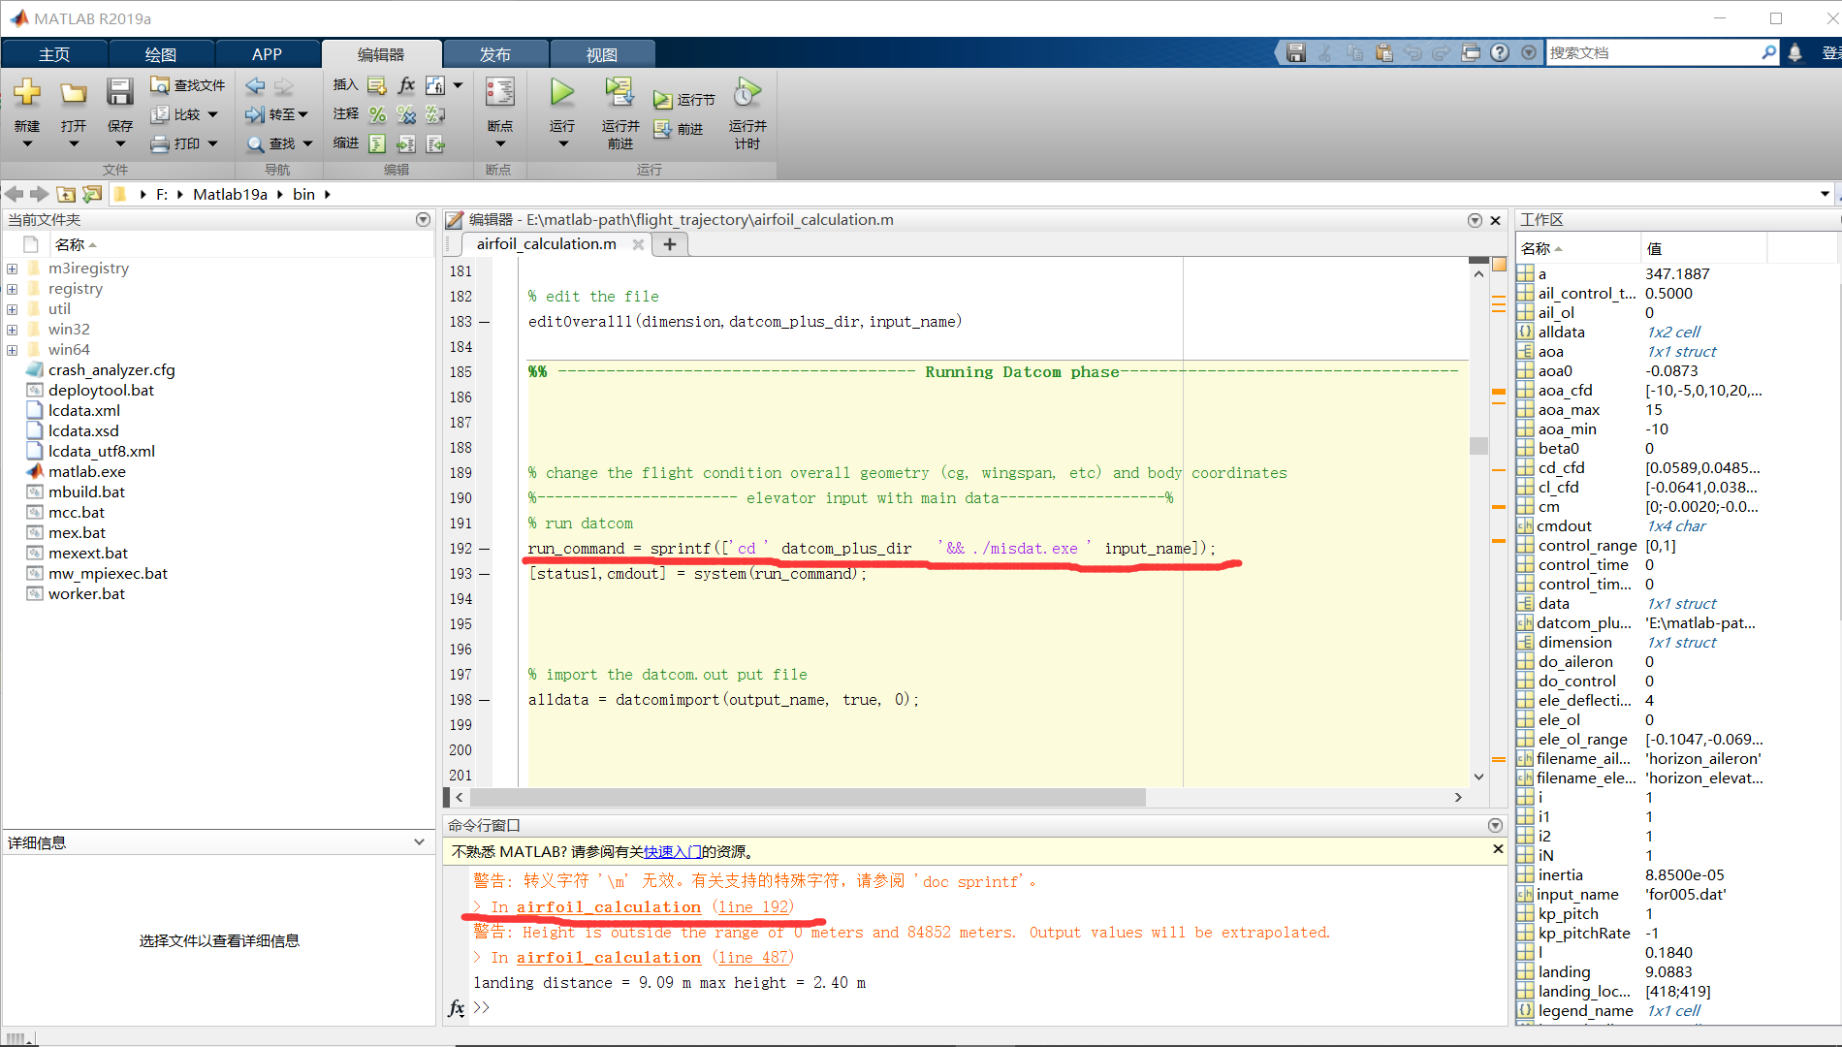Click 查找文件 (Find Files) in the ribbon
The width and height of the screenshot is (1842, 1047).
coord(188,85)
